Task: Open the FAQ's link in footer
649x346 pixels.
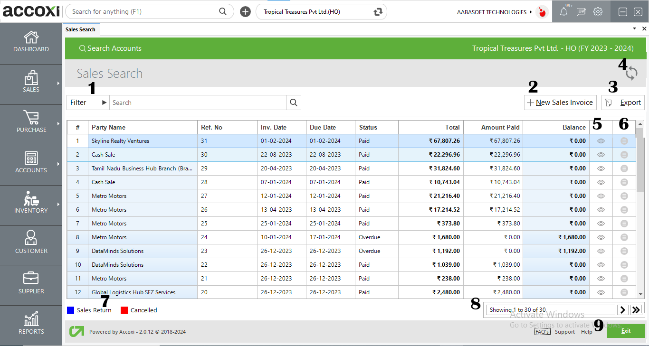Action: (x=542, y=332)
